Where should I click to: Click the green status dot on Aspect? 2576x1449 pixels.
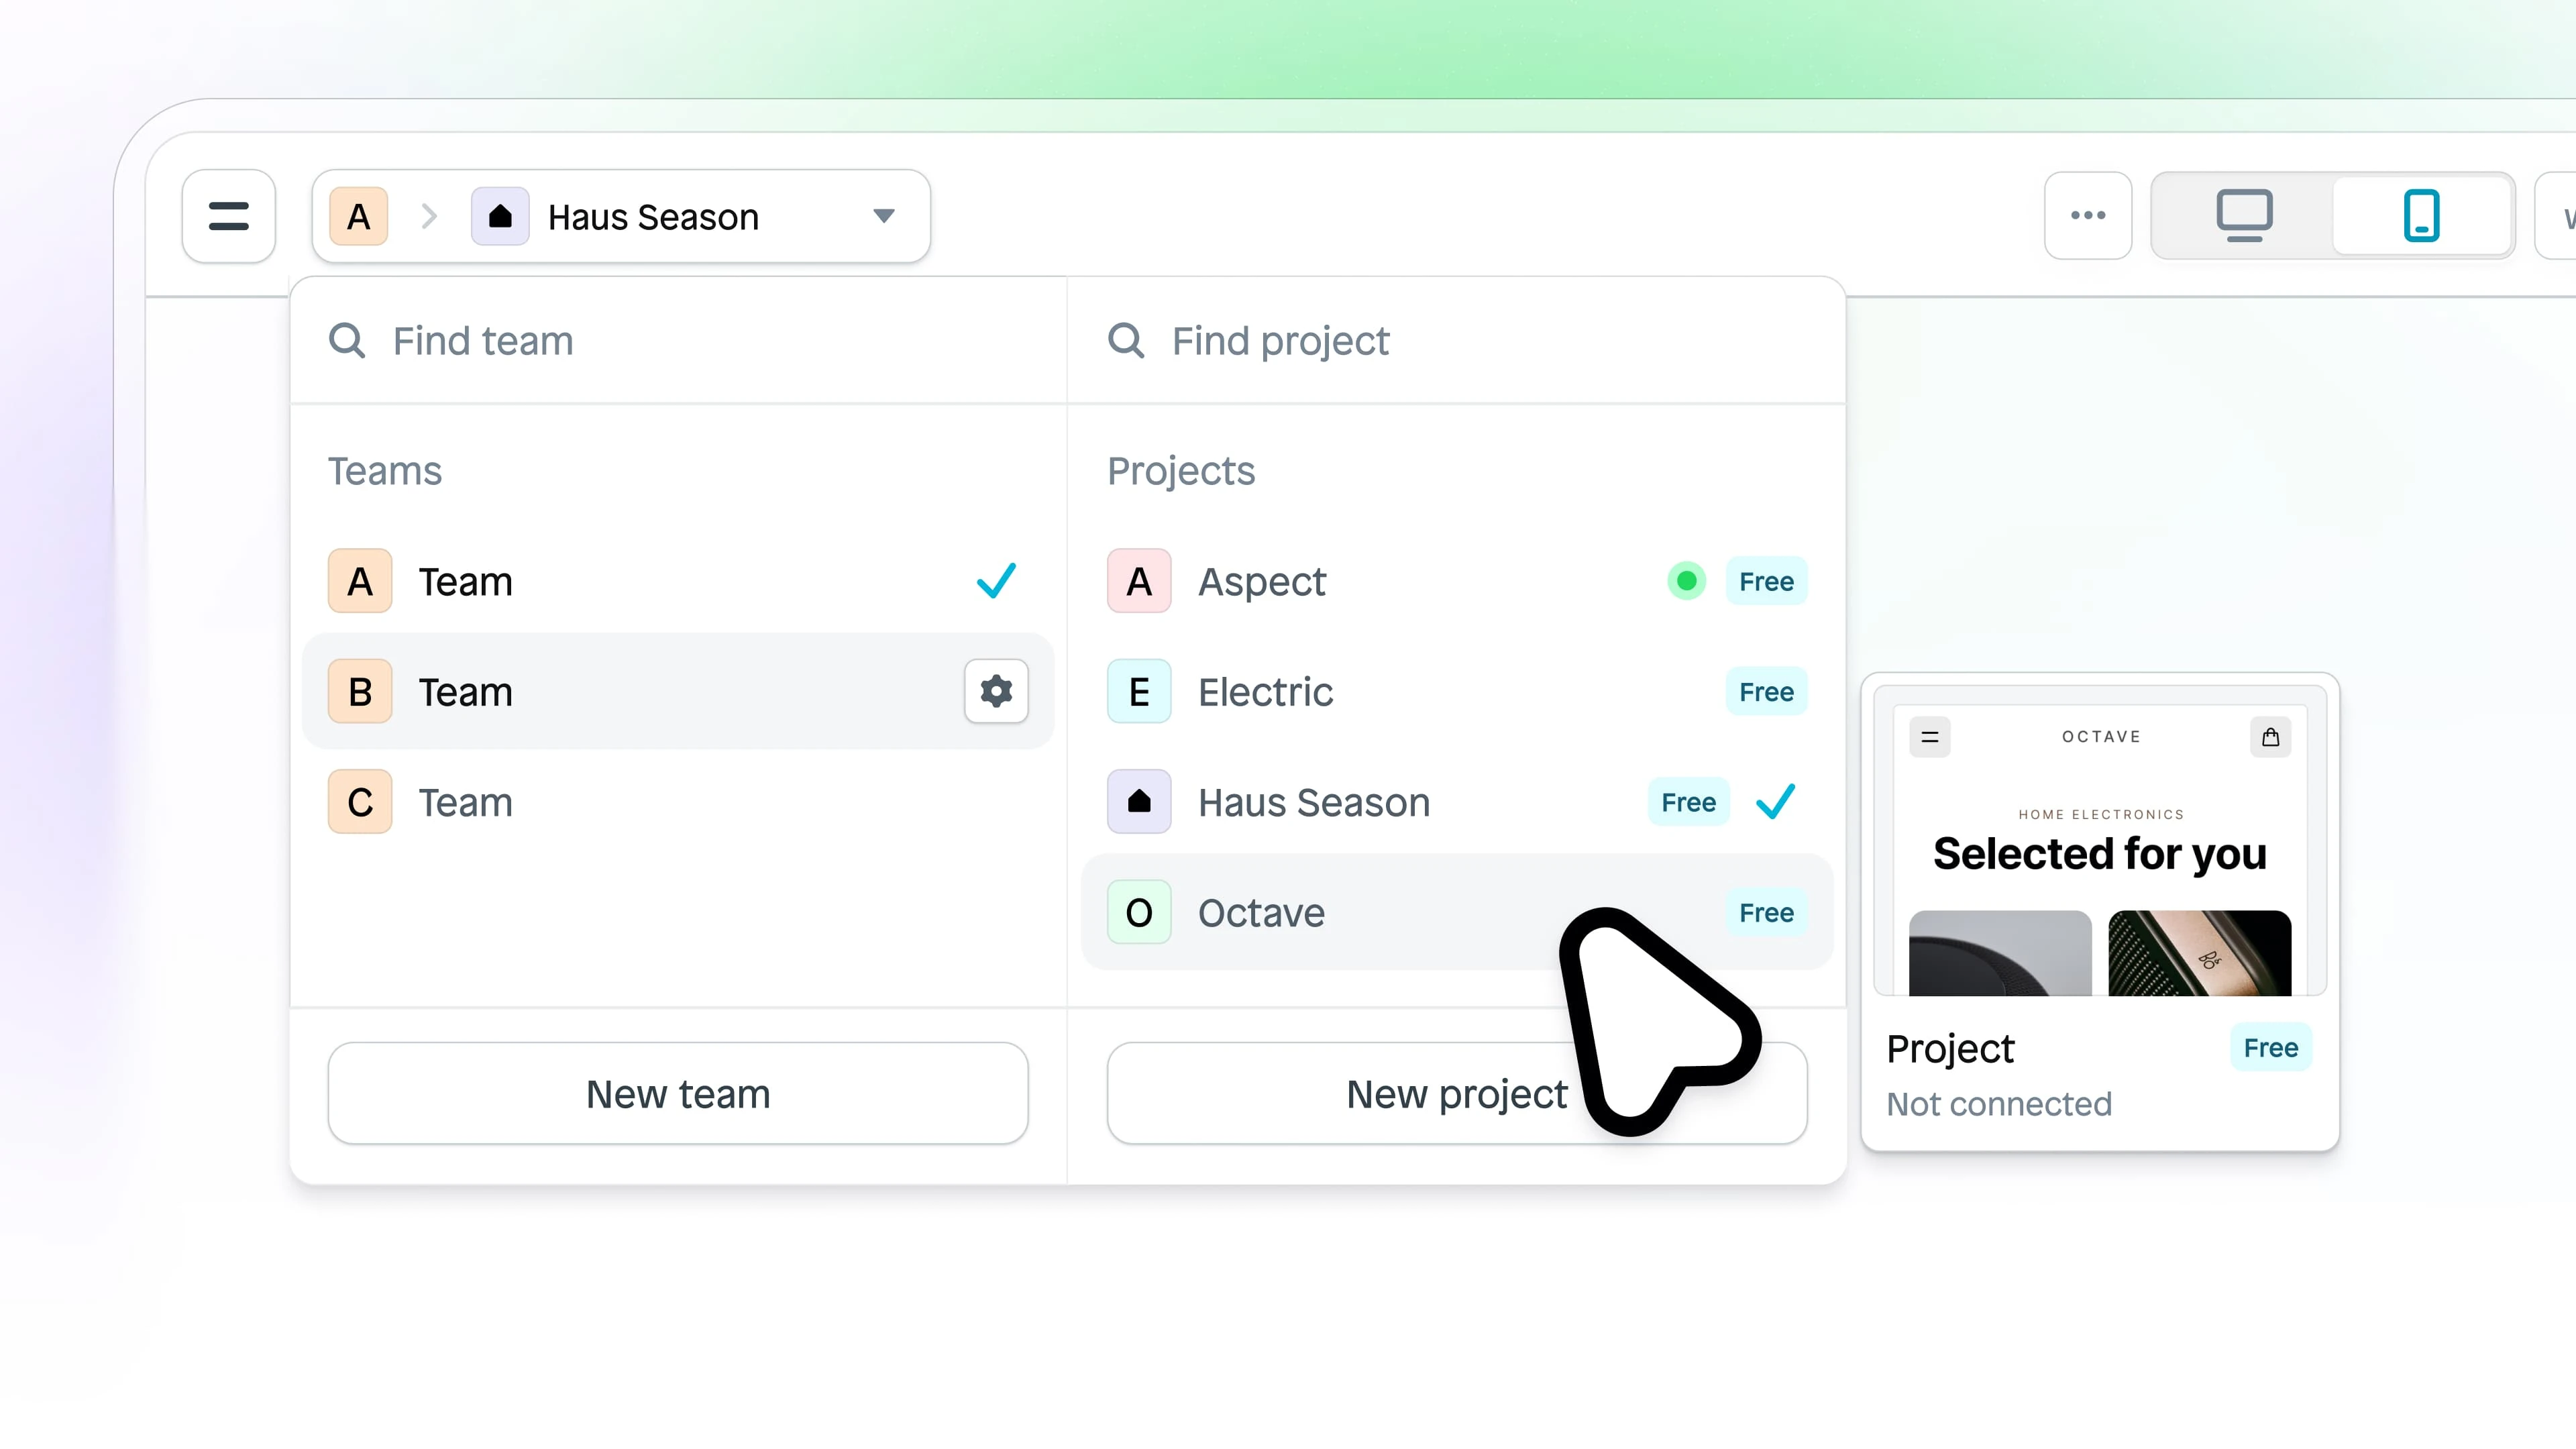coord(1686,581)
